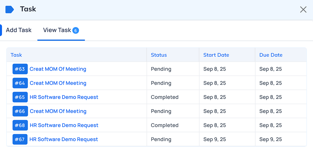Click the blue Task tag icon in header

(10, 9)
